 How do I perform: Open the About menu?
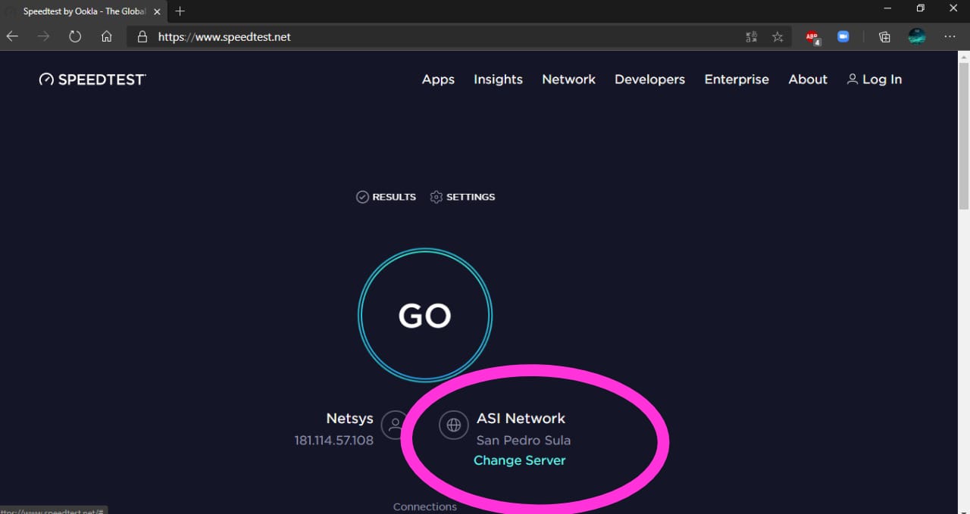[808, 79]
